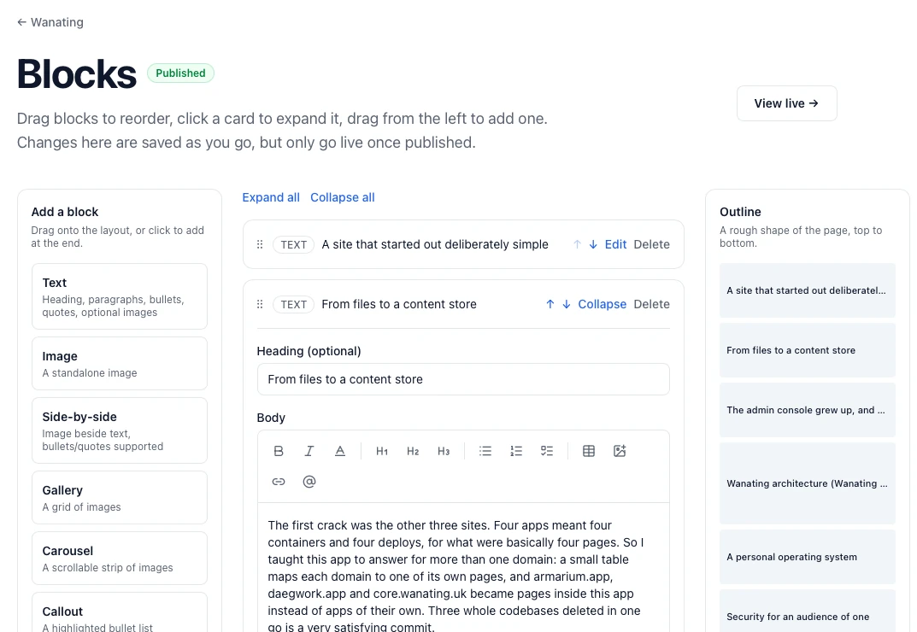Insert a bulleted list
Screen dimensions: 917x632
click(x=485, y=451)
